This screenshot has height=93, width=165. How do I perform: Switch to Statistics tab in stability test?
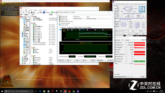coord(89,28)
